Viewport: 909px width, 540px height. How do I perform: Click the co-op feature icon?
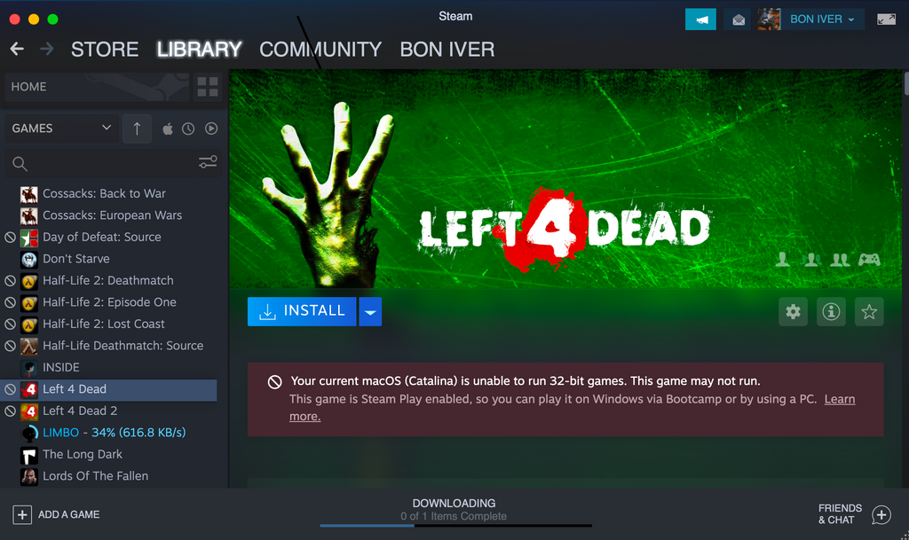tap(840, 259)
